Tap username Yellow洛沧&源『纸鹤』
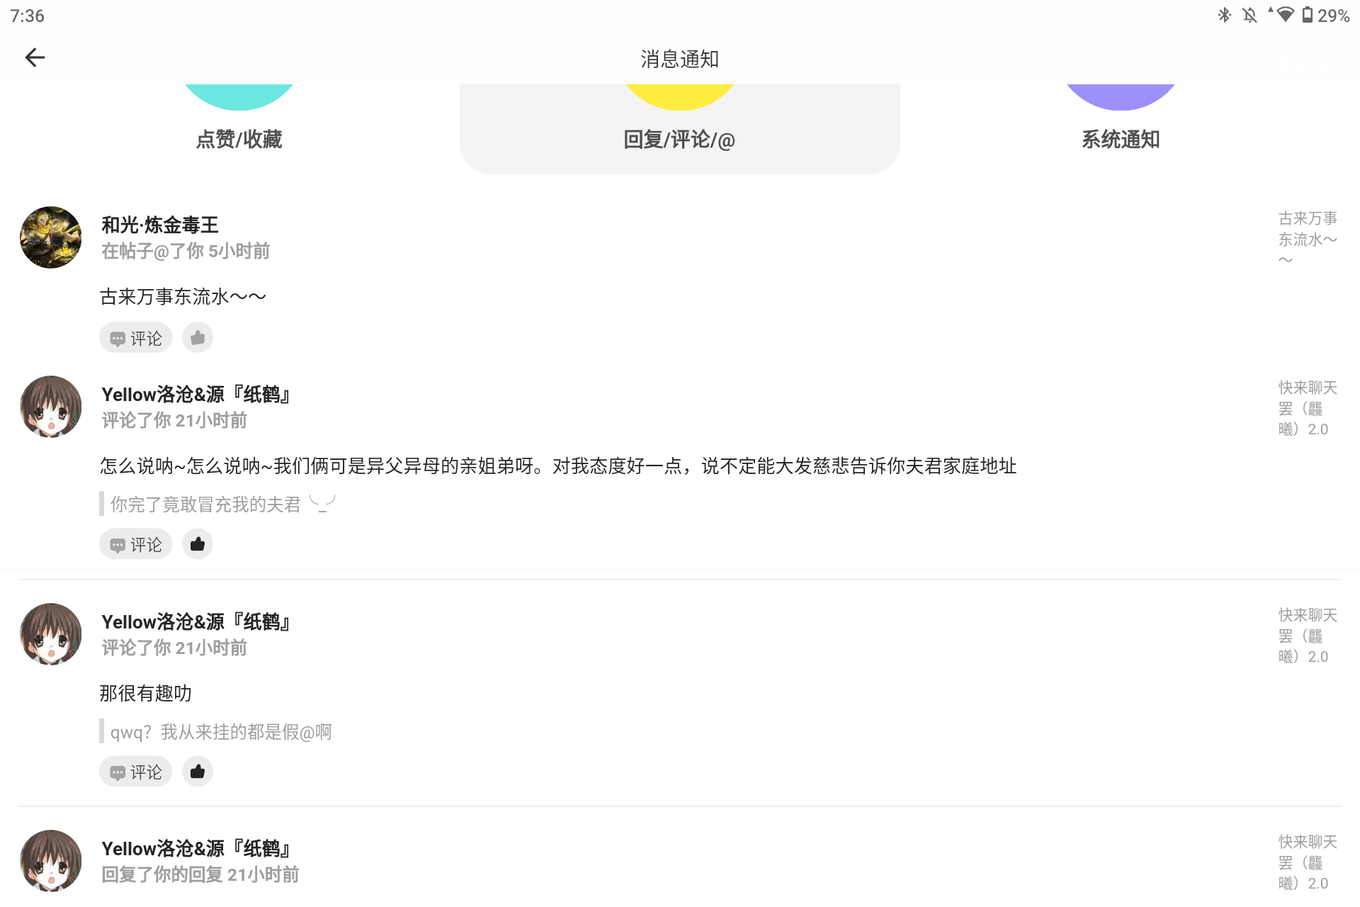Image resolution: width=1360 pixels, height=907 pixels. coord(195,395)
